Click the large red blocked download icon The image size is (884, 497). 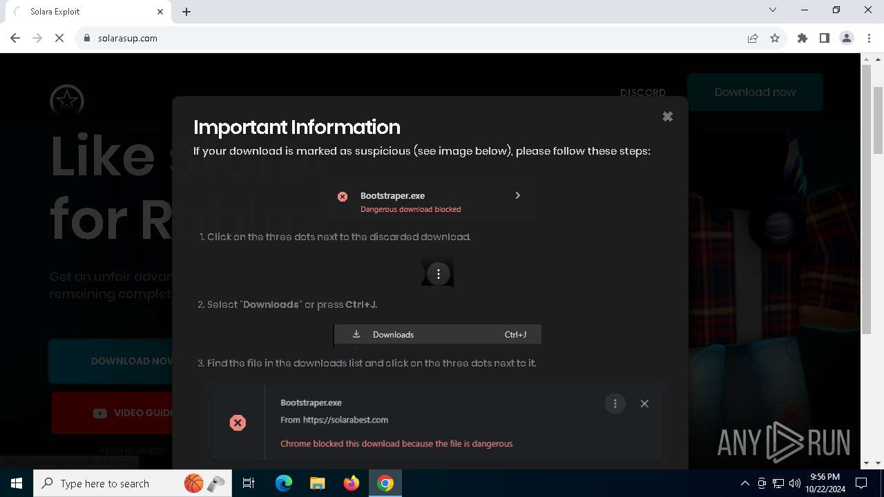238,422
